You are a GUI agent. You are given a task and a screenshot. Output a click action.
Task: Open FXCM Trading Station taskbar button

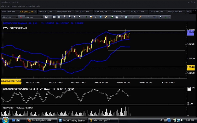click(x=72, y=120)
